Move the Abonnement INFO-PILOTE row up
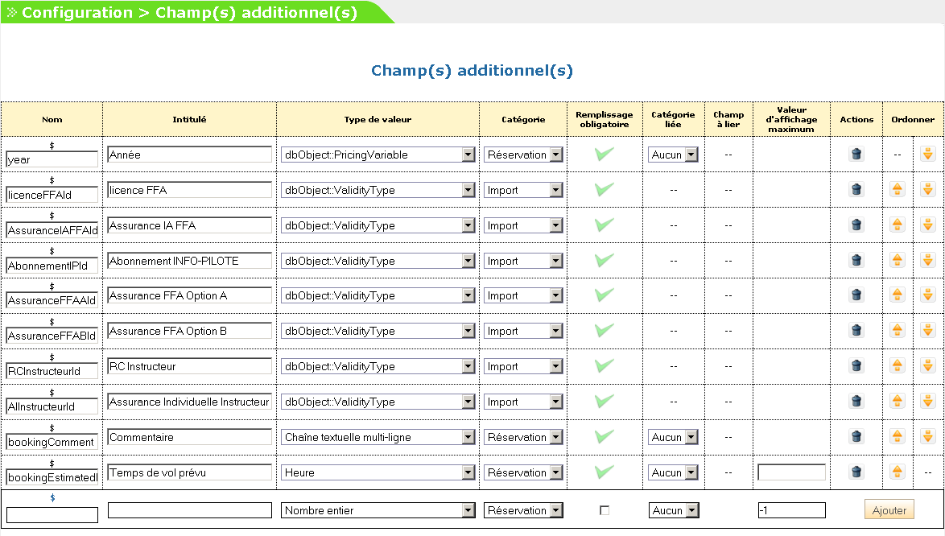This screenshot has height=536, width=945. pyautogui.click(x=898, y=261)
